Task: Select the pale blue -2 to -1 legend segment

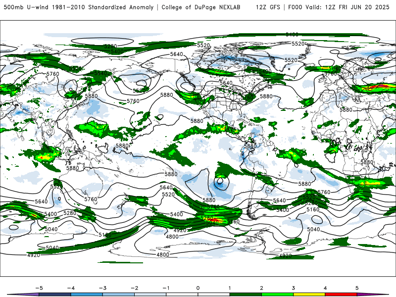Action: pos(150,295)
